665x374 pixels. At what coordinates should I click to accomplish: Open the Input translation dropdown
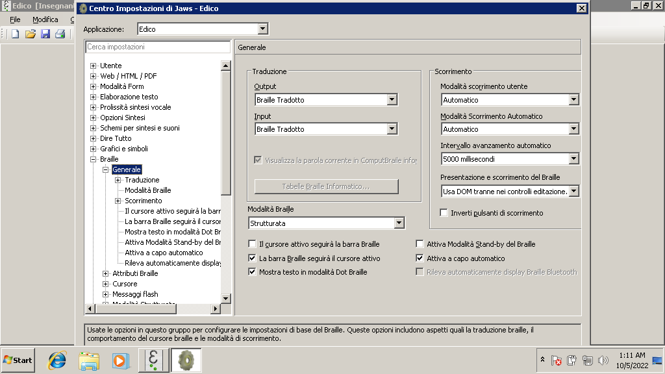click(392, 129)
